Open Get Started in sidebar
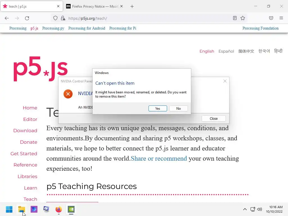Viewport: 288px width, 216px height. click(24, 154)
